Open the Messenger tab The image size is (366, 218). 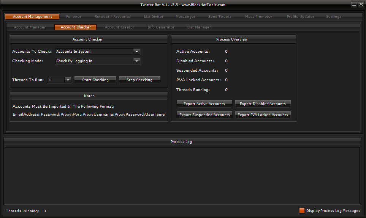185,17
